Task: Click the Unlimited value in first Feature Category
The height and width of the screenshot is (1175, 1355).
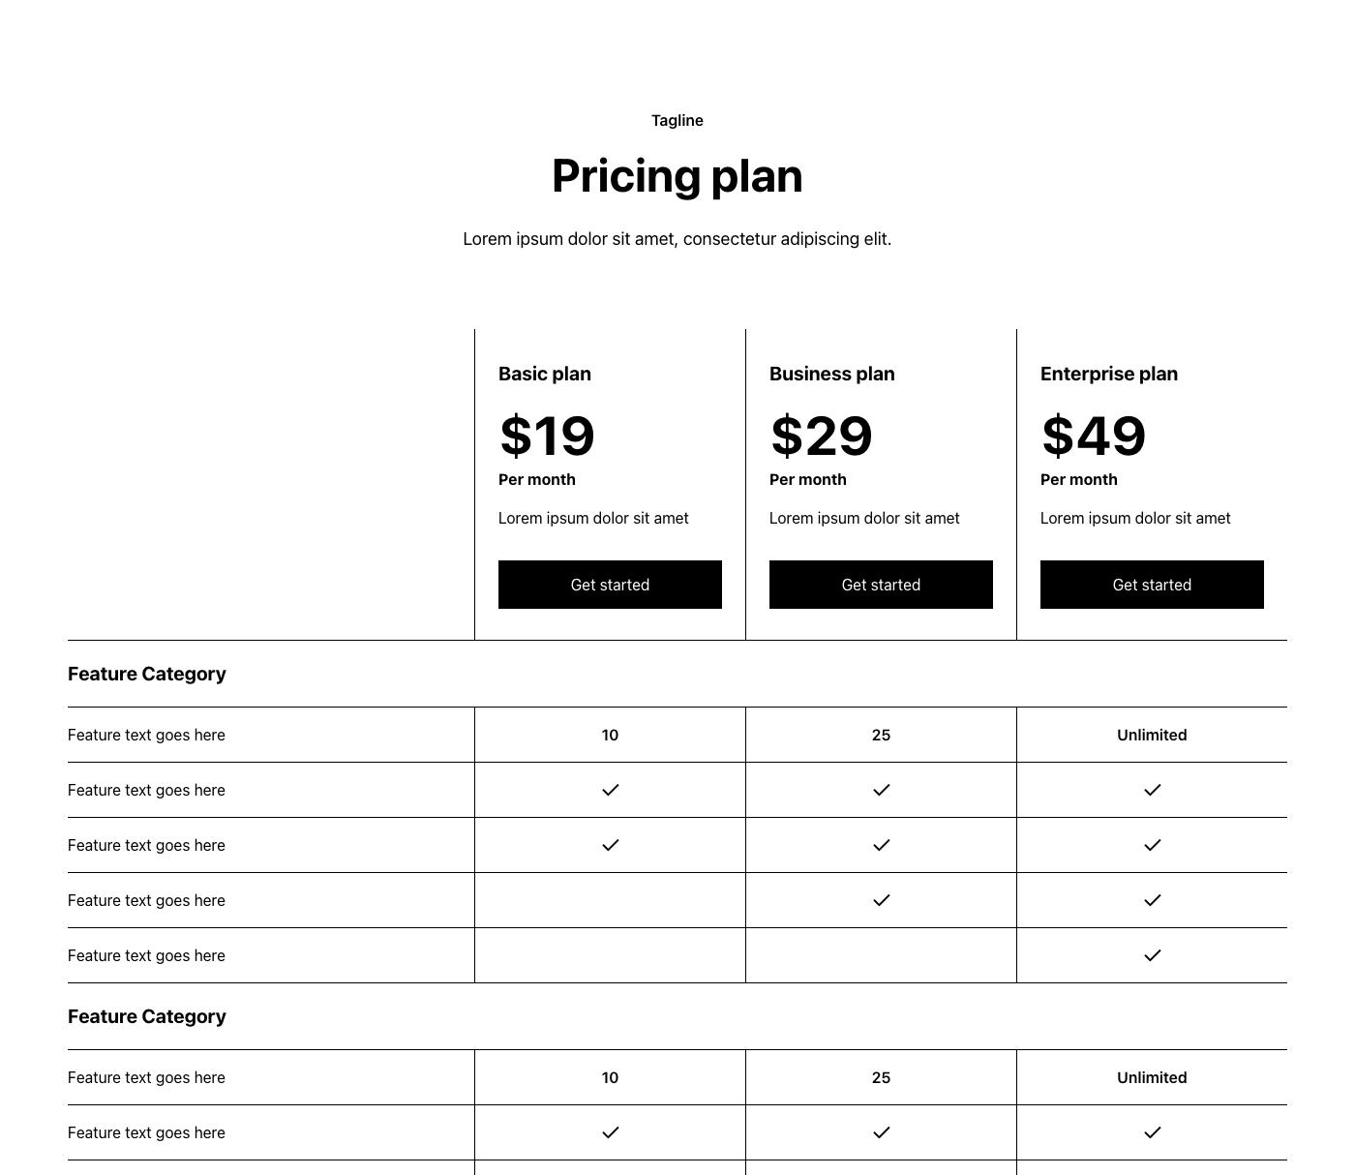Action: coord(1152,735)
